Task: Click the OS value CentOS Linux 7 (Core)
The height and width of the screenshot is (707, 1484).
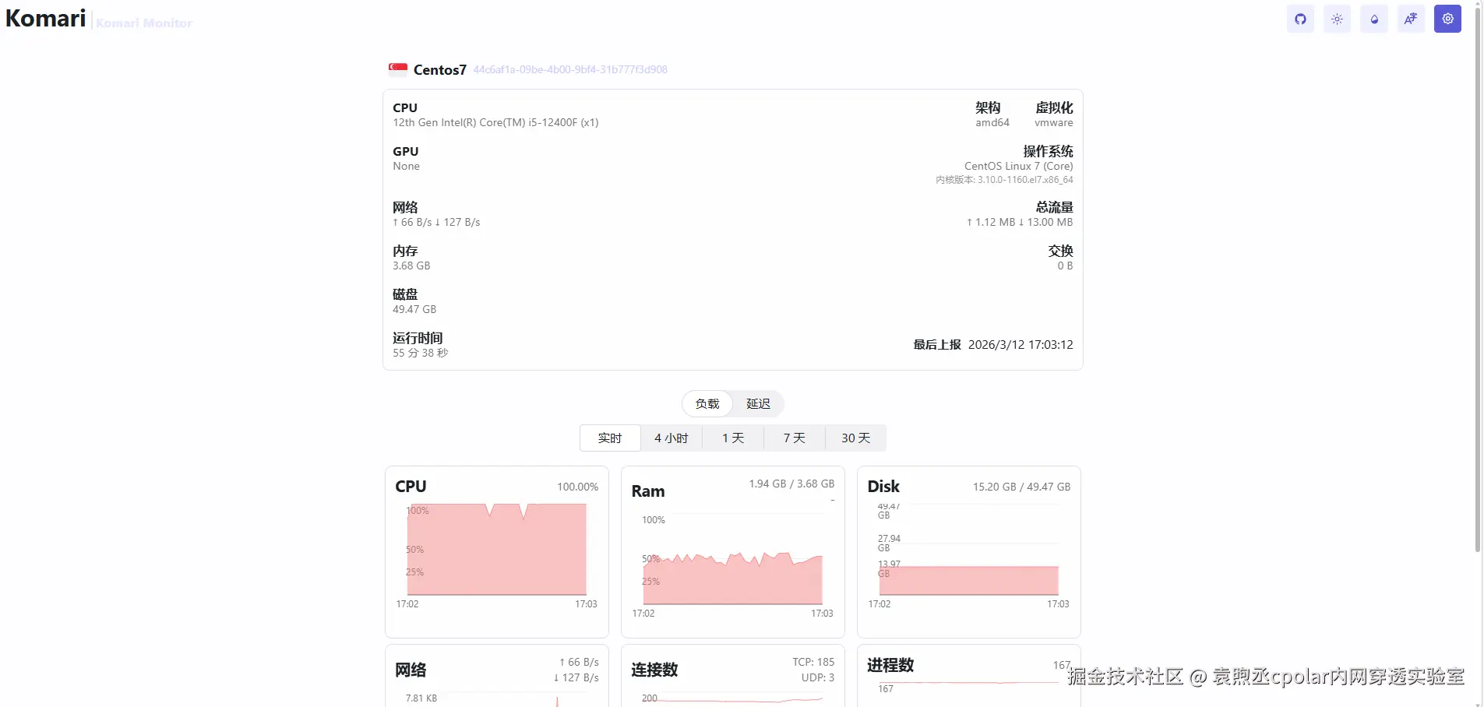Action: 1018,166
